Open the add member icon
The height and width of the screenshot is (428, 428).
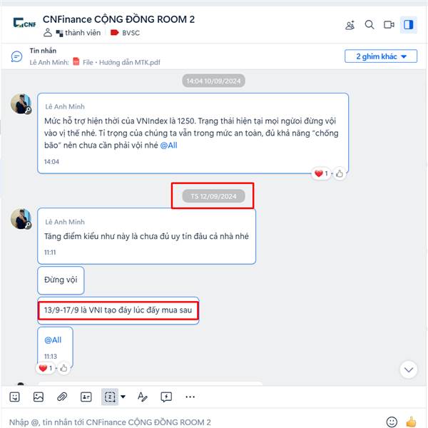coord(350,25)
